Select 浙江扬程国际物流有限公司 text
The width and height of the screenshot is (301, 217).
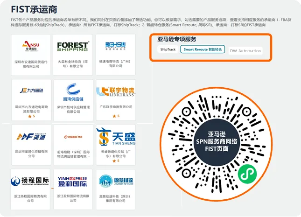[30, 198]
